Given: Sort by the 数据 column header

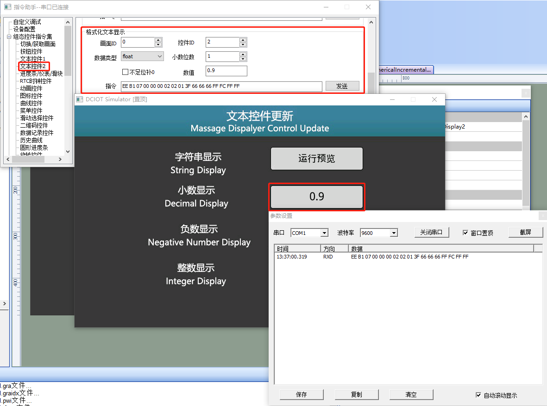Looking at the screenshot, I should [x=441, y=249].
